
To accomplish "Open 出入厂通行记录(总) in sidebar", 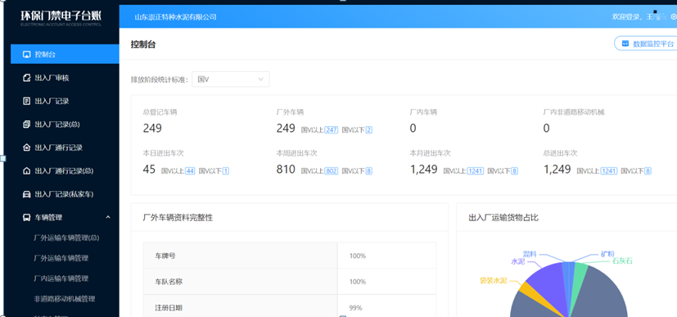I will point(65,171).
